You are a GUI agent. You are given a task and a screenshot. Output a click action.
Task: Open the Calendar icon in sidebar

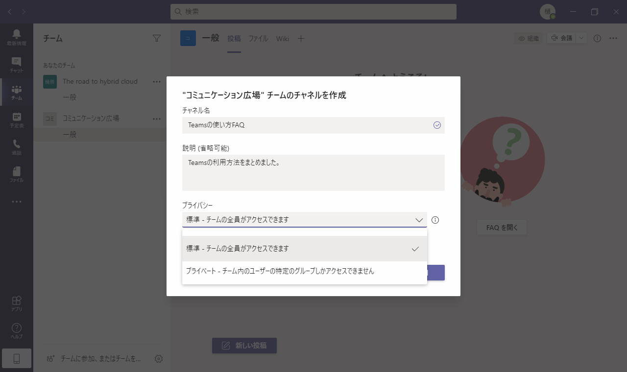pyautogui.click(x=17, y=119)
